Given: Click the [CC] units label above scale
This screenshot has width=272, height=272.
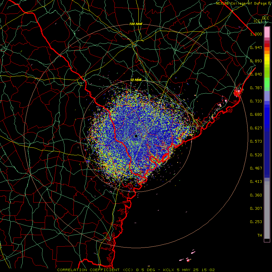Looking at the screenshot, I should 258,21.
